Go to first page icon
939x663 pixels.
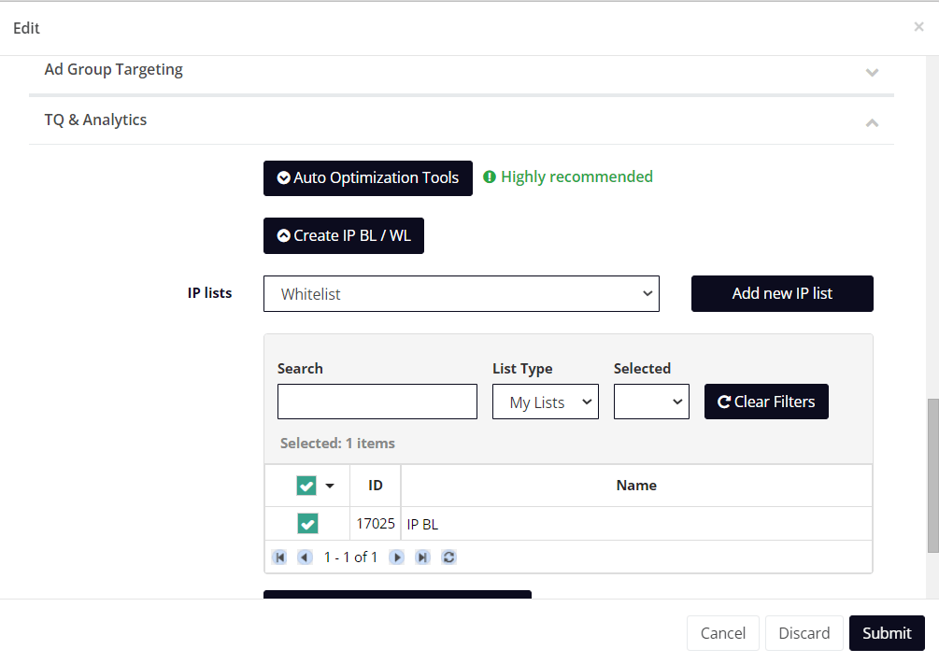pyautogui.click(x=279, y=557)
